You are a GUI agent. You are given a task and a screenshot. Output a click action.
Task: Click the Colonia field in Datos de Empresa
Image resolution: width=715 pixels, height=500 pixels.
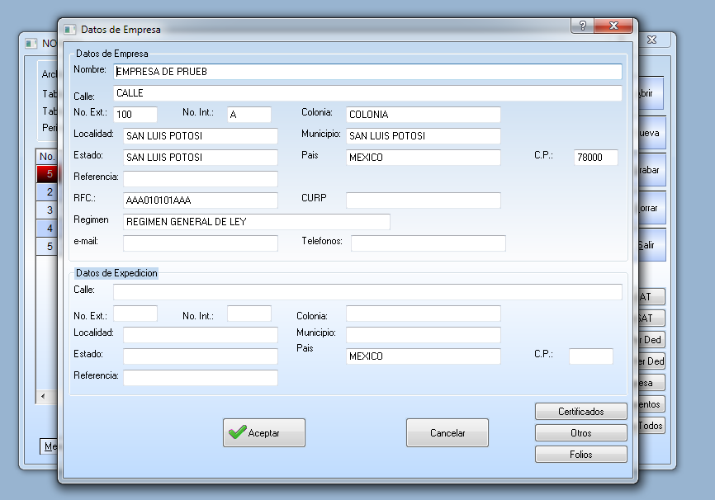[x=423, y=115]
